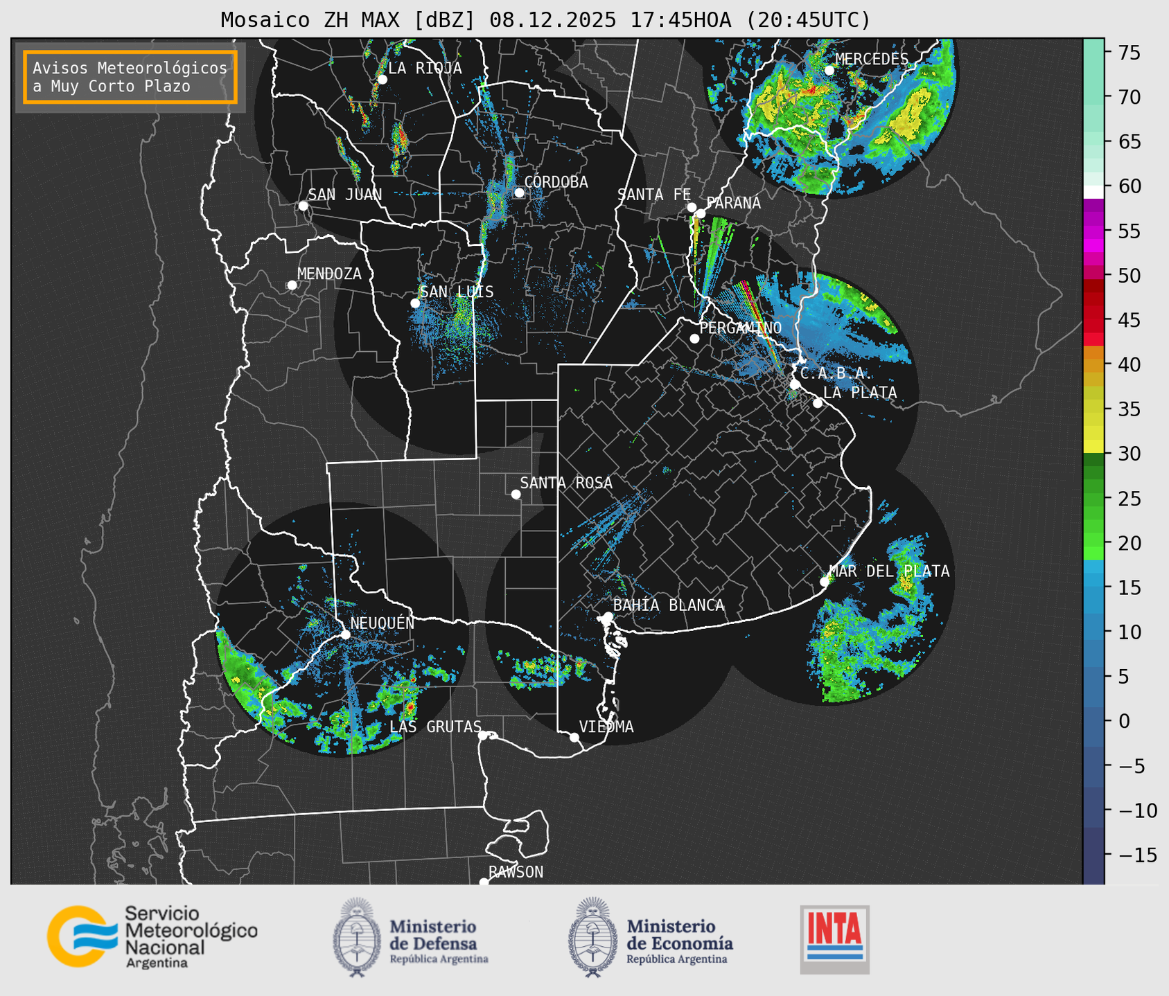Click the Mar del Plata city marker
Screen dimensions: 1169x996
(824, 582)
